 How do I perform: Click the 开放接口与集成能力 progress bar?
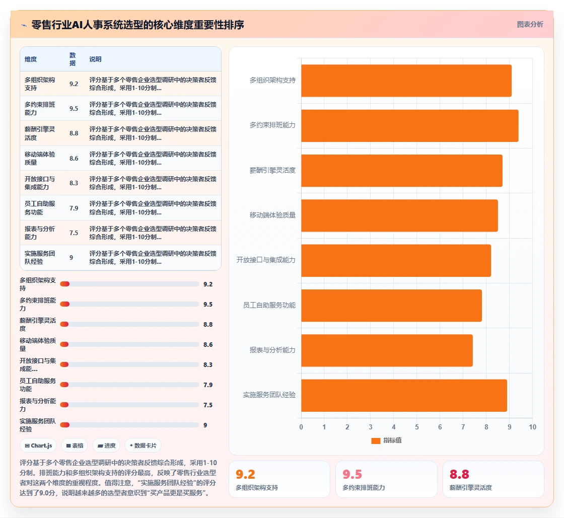129,364
